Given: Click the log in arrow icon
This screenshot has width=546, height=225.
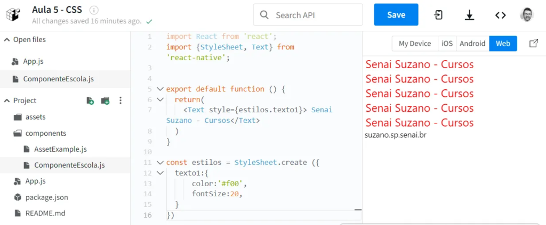Looking at the screenshot, I should (438, 15).
